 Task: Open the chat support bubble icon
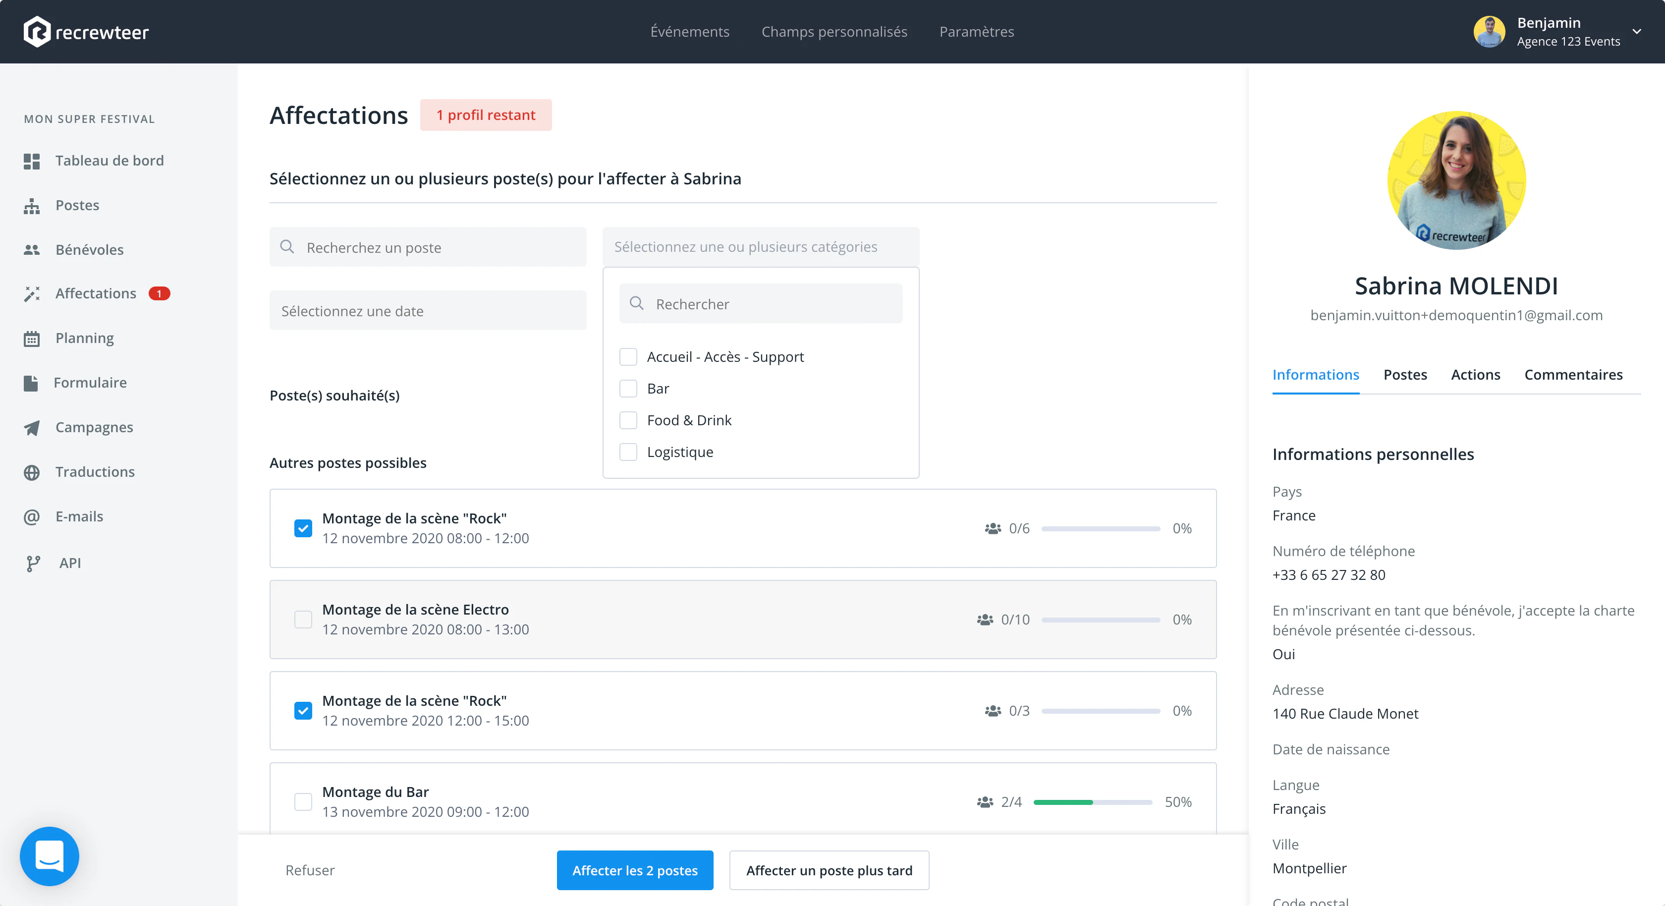(x=50, y=855)
